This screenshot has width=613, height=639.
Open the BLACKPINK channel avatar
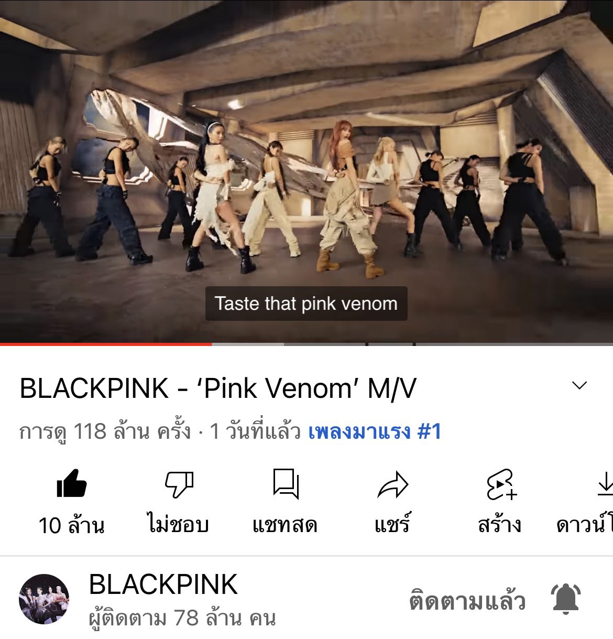(x=44, y=599)
